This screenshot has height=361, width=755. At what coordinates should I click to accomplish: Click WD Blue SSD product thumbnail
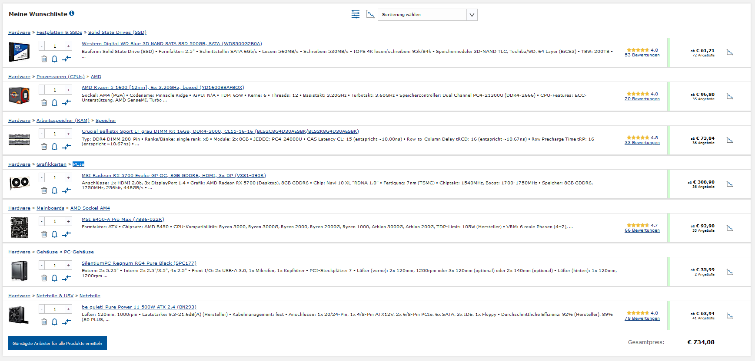(19, 52)
